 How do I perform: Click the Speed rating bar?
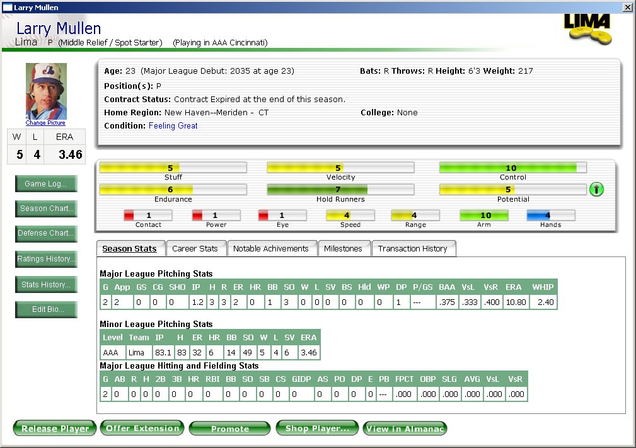(x=350, y=215)
